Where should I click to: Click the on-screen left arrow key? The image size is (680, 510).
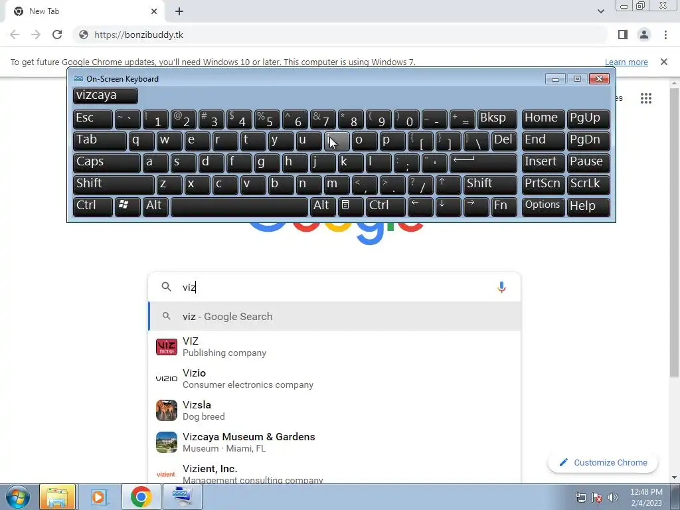click(420, 207)
